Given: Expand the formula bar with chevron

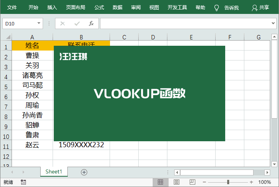Looking at the screenshot, I should coord(273,23).
